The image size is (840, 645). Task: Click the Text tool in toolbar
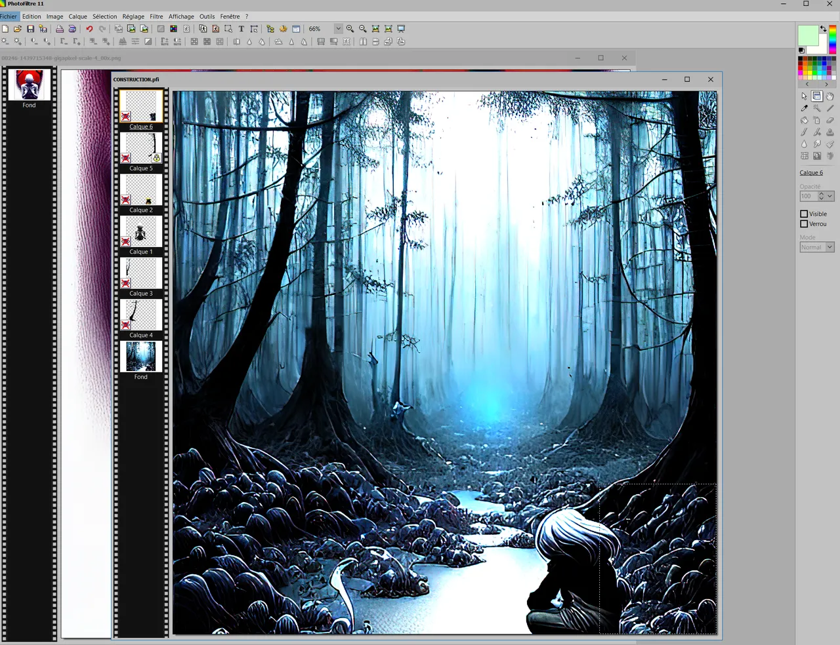[241, 29]
